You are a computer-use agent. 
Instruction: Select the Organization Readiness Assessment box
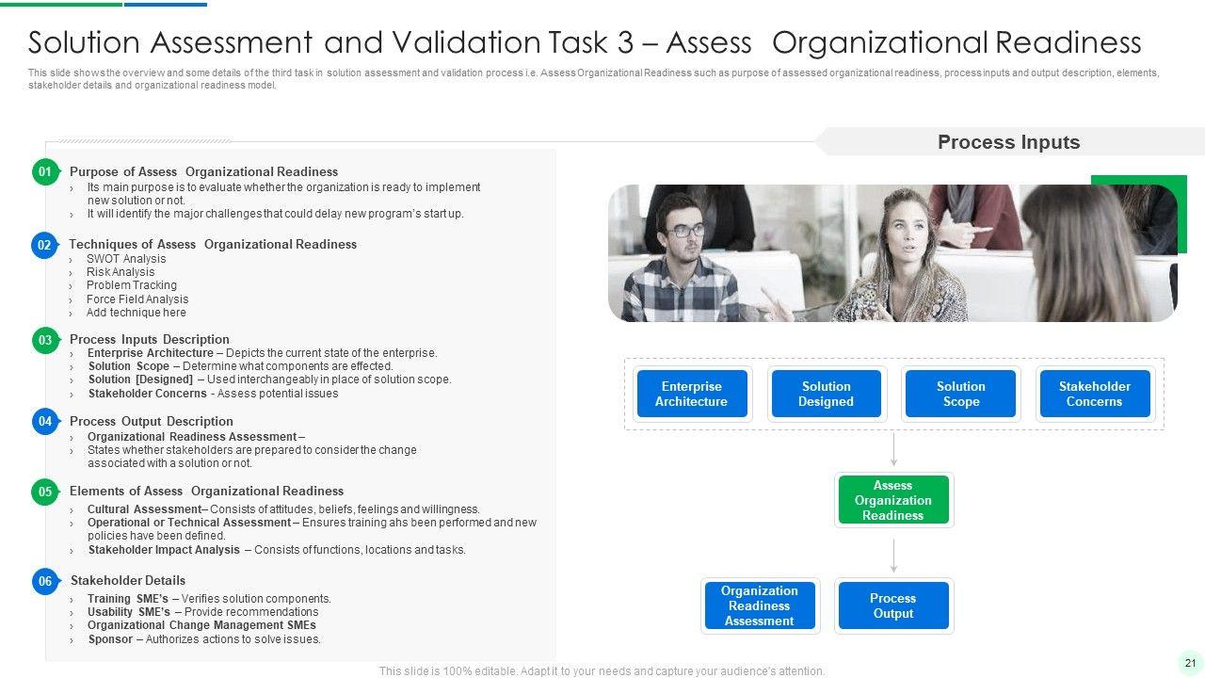[760, 605]
